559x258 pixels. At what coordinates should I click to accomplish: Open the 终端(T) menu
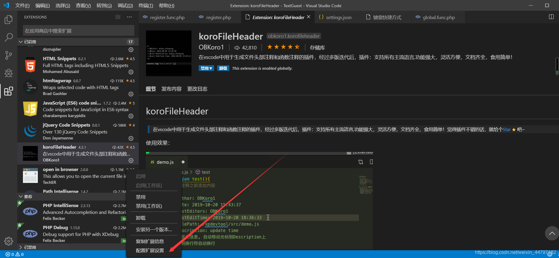[x=146, y=6]
